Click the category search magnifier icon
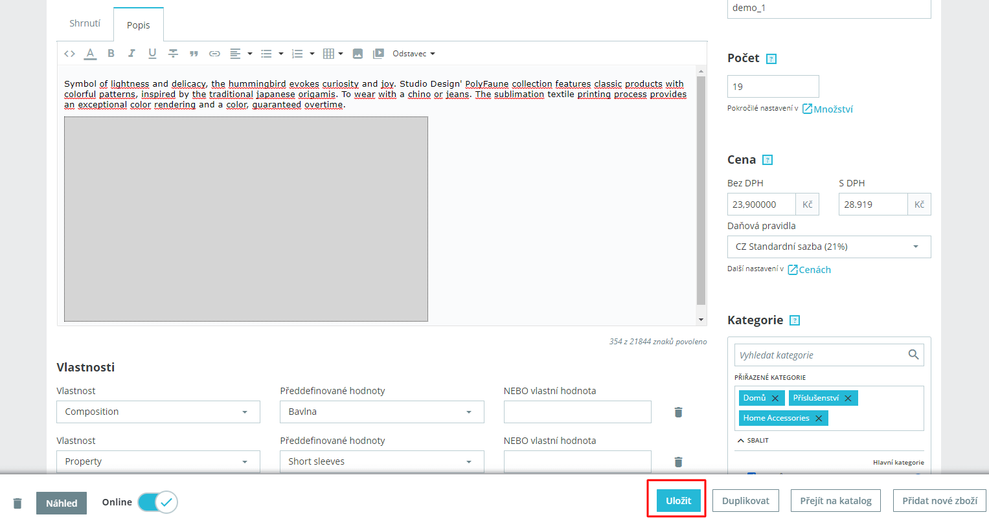 (x=913, y=355)
